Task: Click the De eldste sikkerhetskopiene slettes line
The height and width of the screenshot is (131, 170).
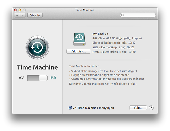Action: (x=103, y=84)
